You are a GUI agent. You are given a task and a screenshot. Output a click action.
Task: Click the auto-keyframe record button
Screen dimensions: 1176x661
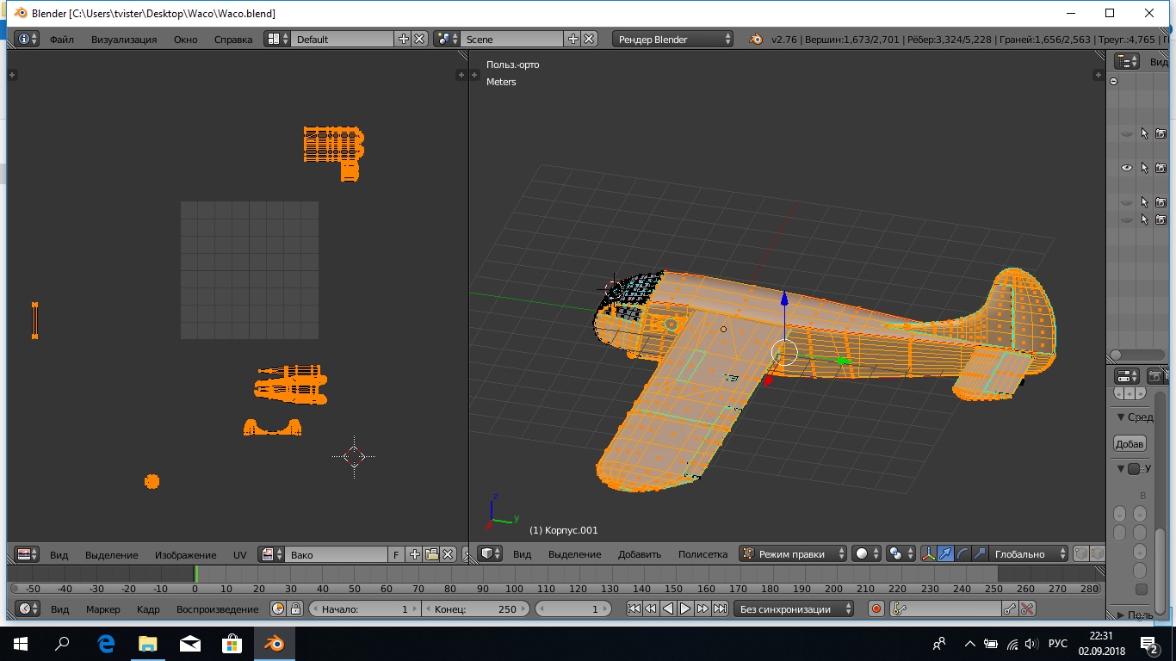pos(876,609)
